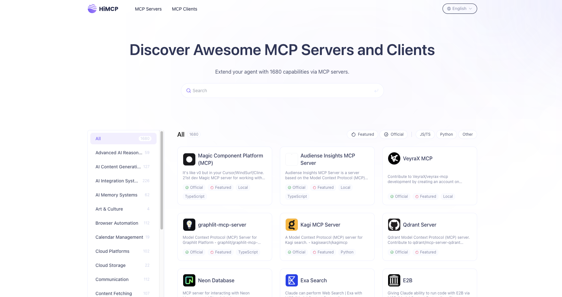
Task: Select the All category
Action: 123,139
